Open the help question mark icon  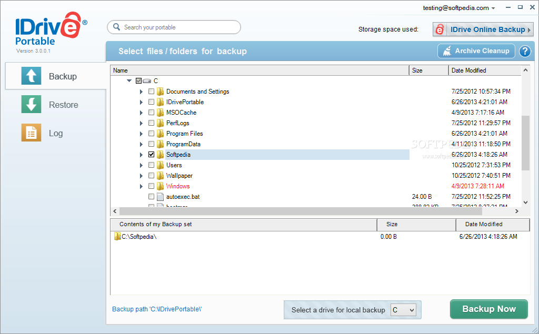pyautogui.click(x=525, y=51)
